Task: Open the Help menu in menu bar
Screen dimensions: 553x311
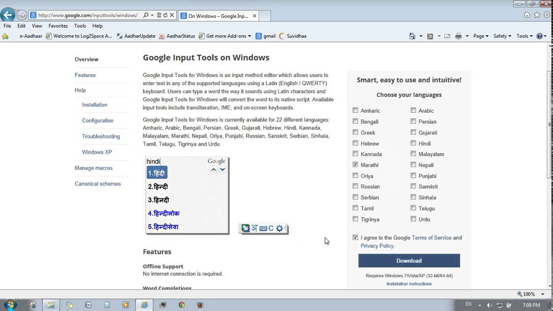Action: click(x=97, y=26)
